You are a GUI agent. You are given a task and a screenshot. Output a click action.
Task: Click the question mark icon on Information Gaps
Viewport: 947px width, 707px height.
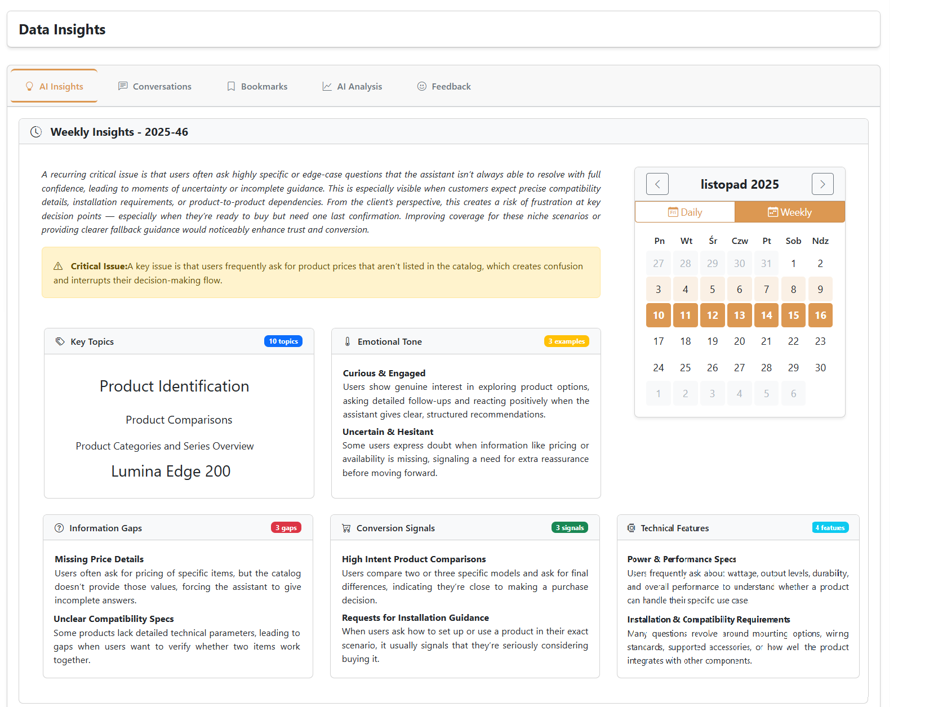[x=59, y=527]
